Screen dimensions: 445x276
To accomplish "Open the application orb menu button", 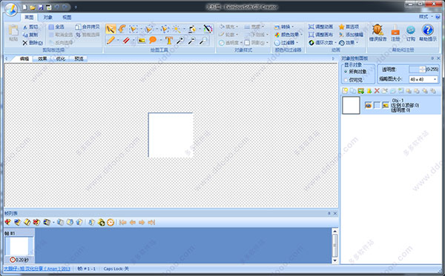I will tap(11, 10).
